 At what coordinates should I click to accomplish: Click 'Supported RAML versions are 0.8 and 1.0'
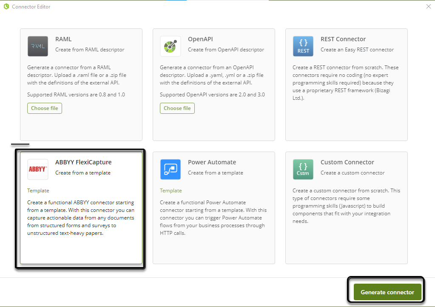tap(76, 95)
